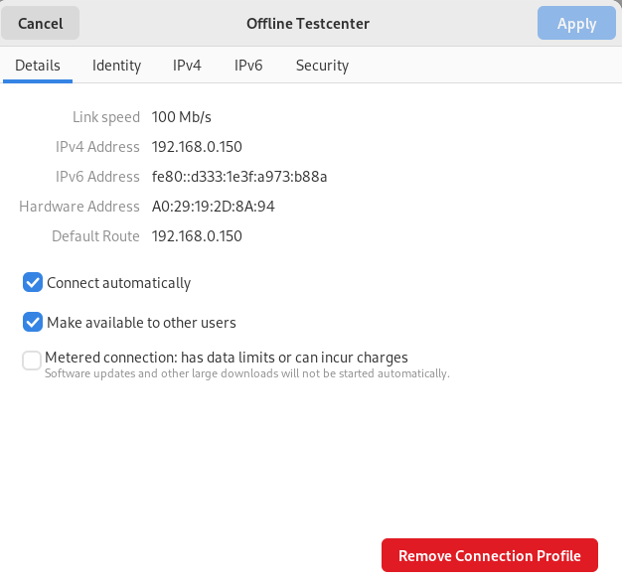This screenshot has width=622, height=581.
Task: Click the Hardware Address label
Action: [x=79, y=207]
